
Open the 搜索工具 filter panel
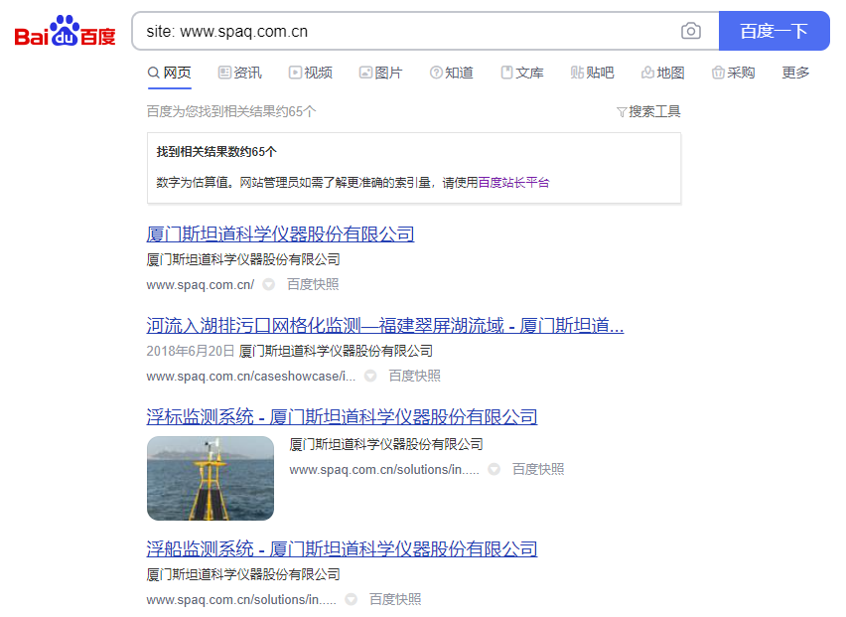[x=648, y=110]
